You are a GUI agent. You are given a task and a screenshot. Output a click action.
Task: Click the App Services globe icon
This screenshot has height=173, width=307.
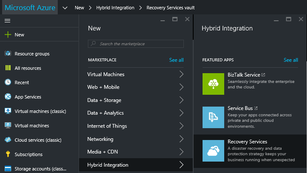(x=8, y=96)
